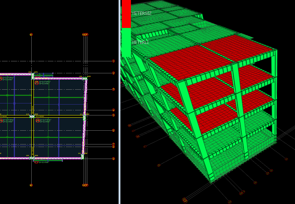Click the green YETERLİ legend color swatch
Screen dimensions: 295x204
[x=126, y=42]
